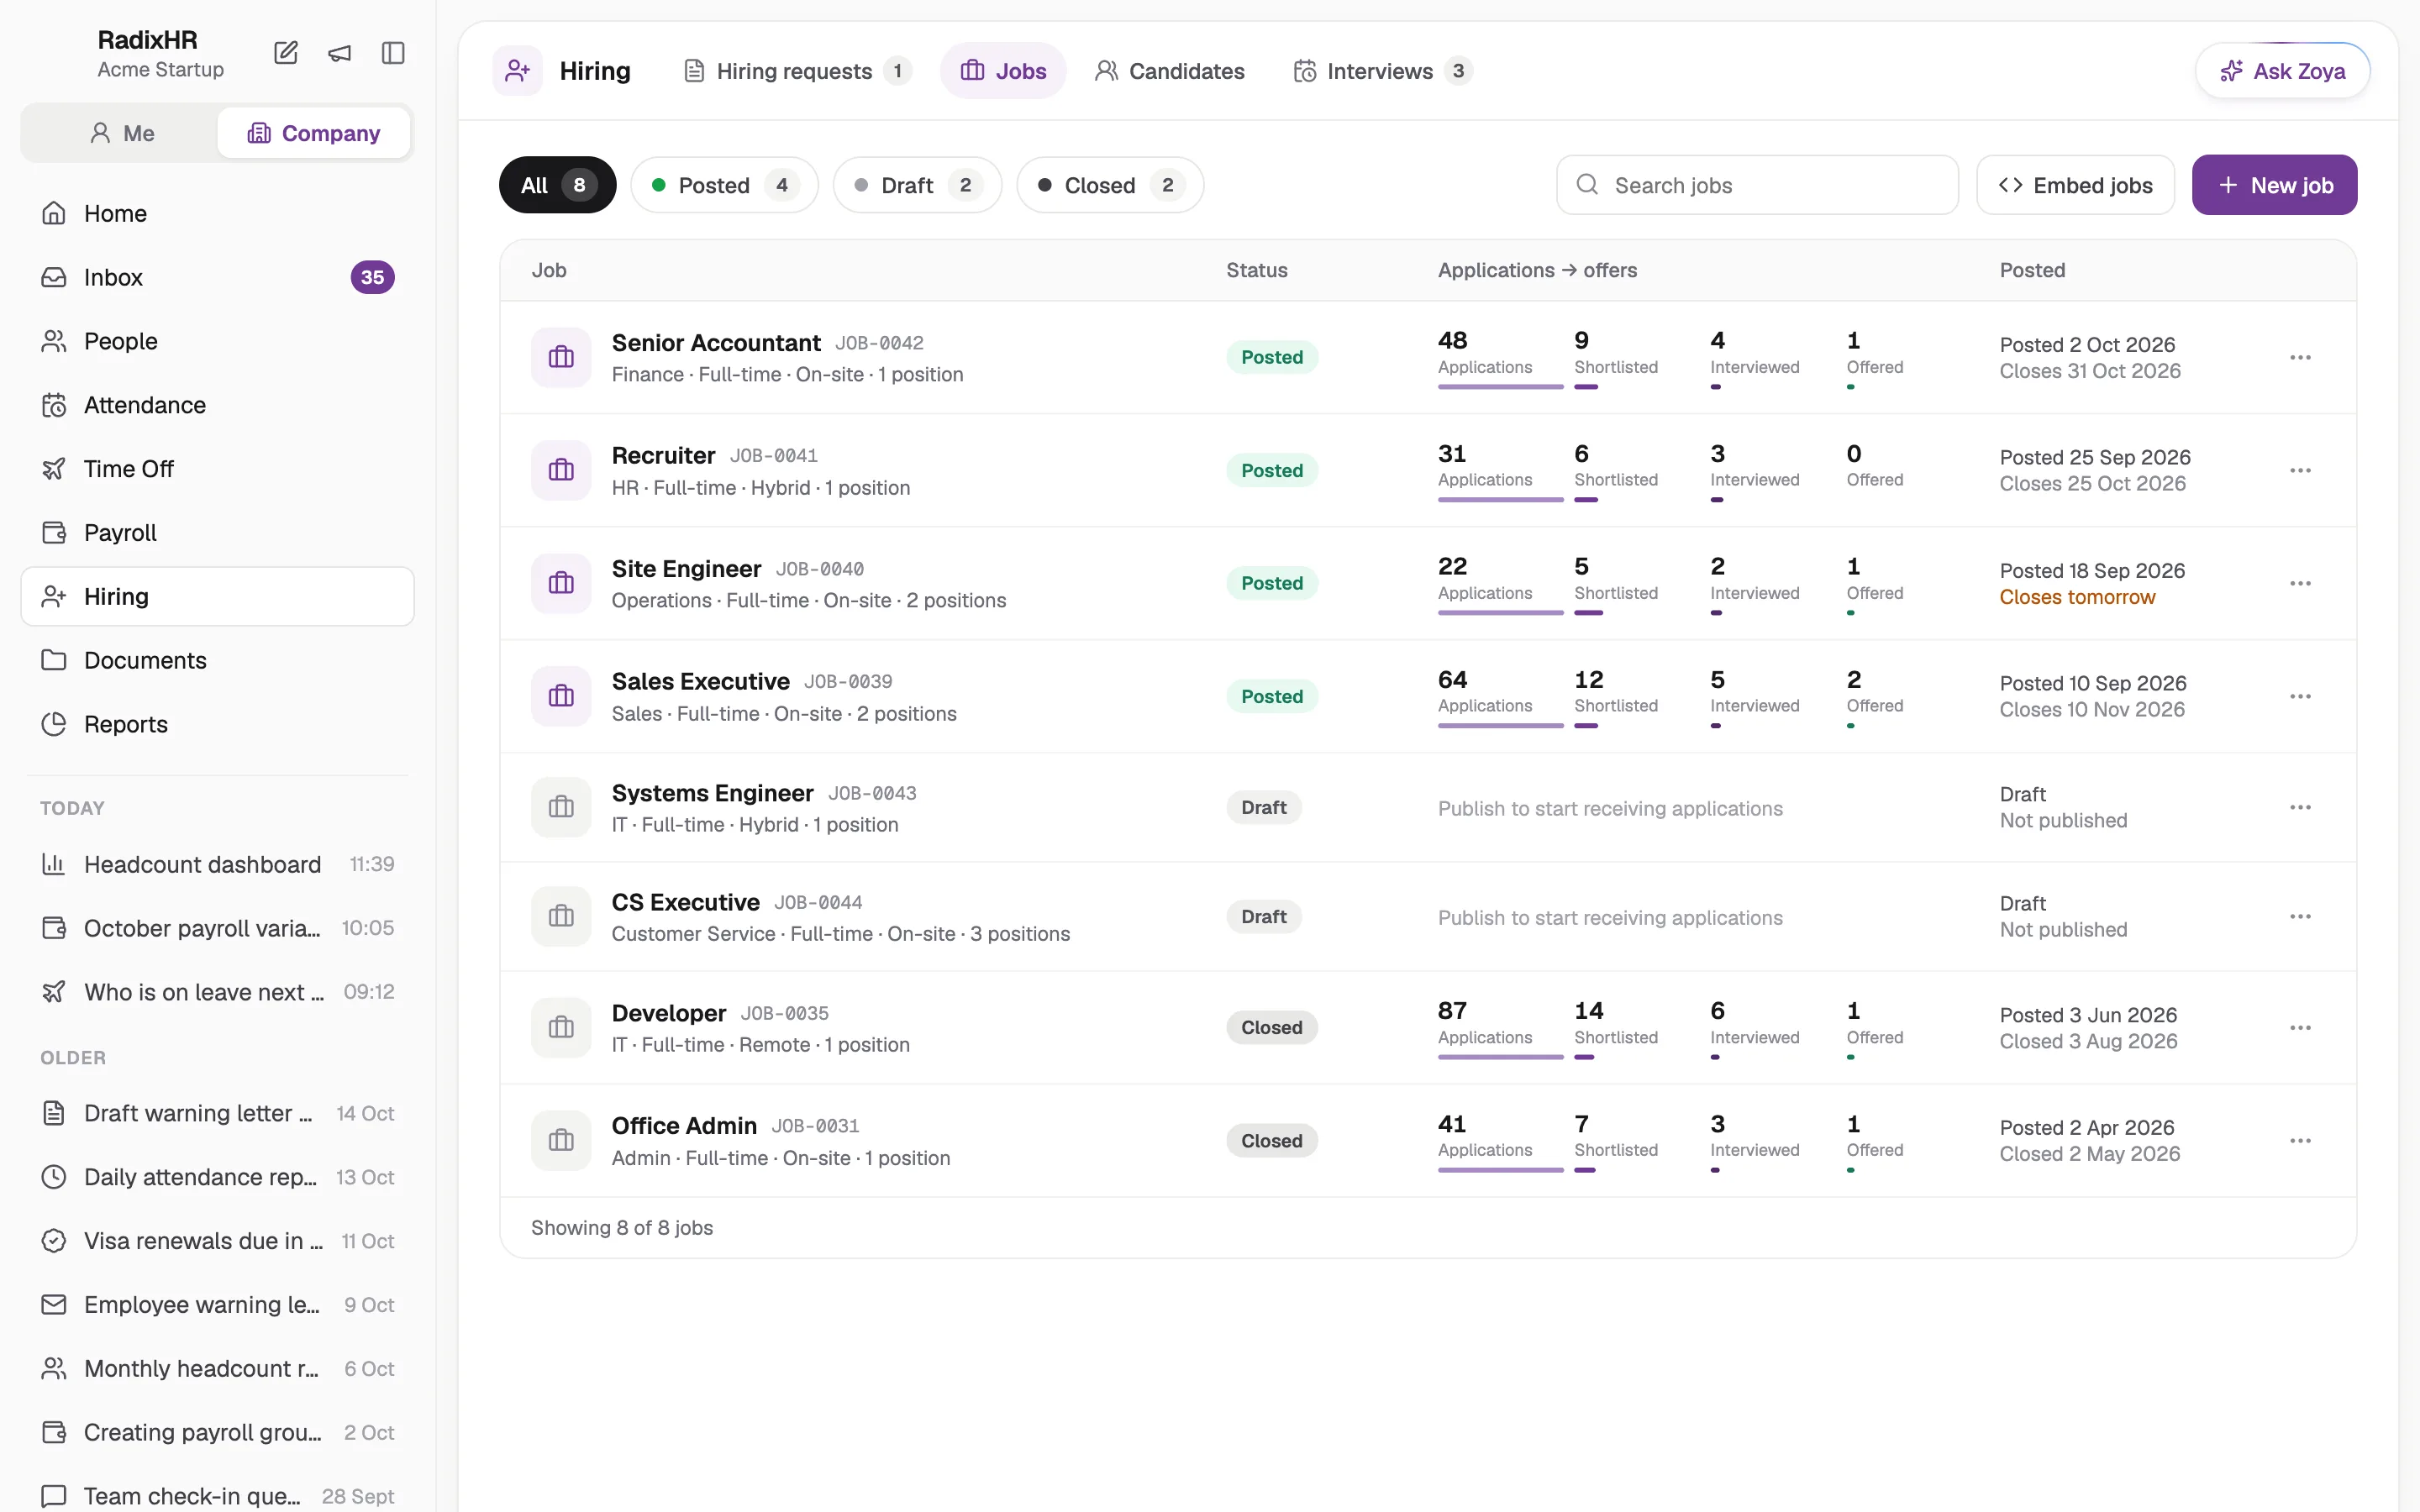
Task: Filter jobs by Posted status
Action: click(x=724, y=185)
